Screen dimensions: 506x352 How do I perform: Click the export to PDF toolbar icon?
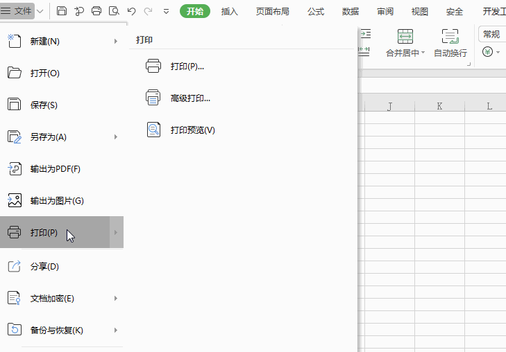coord(78,11)
